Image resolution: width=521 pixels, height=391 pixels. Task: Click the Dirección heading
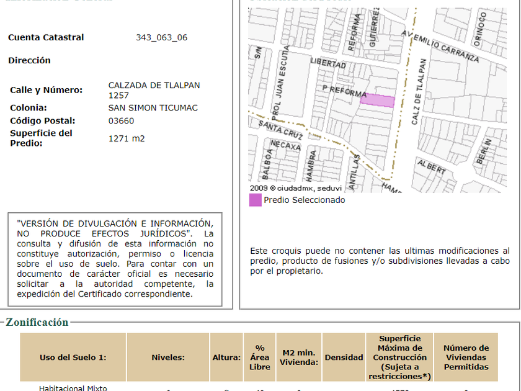(29, 61)
